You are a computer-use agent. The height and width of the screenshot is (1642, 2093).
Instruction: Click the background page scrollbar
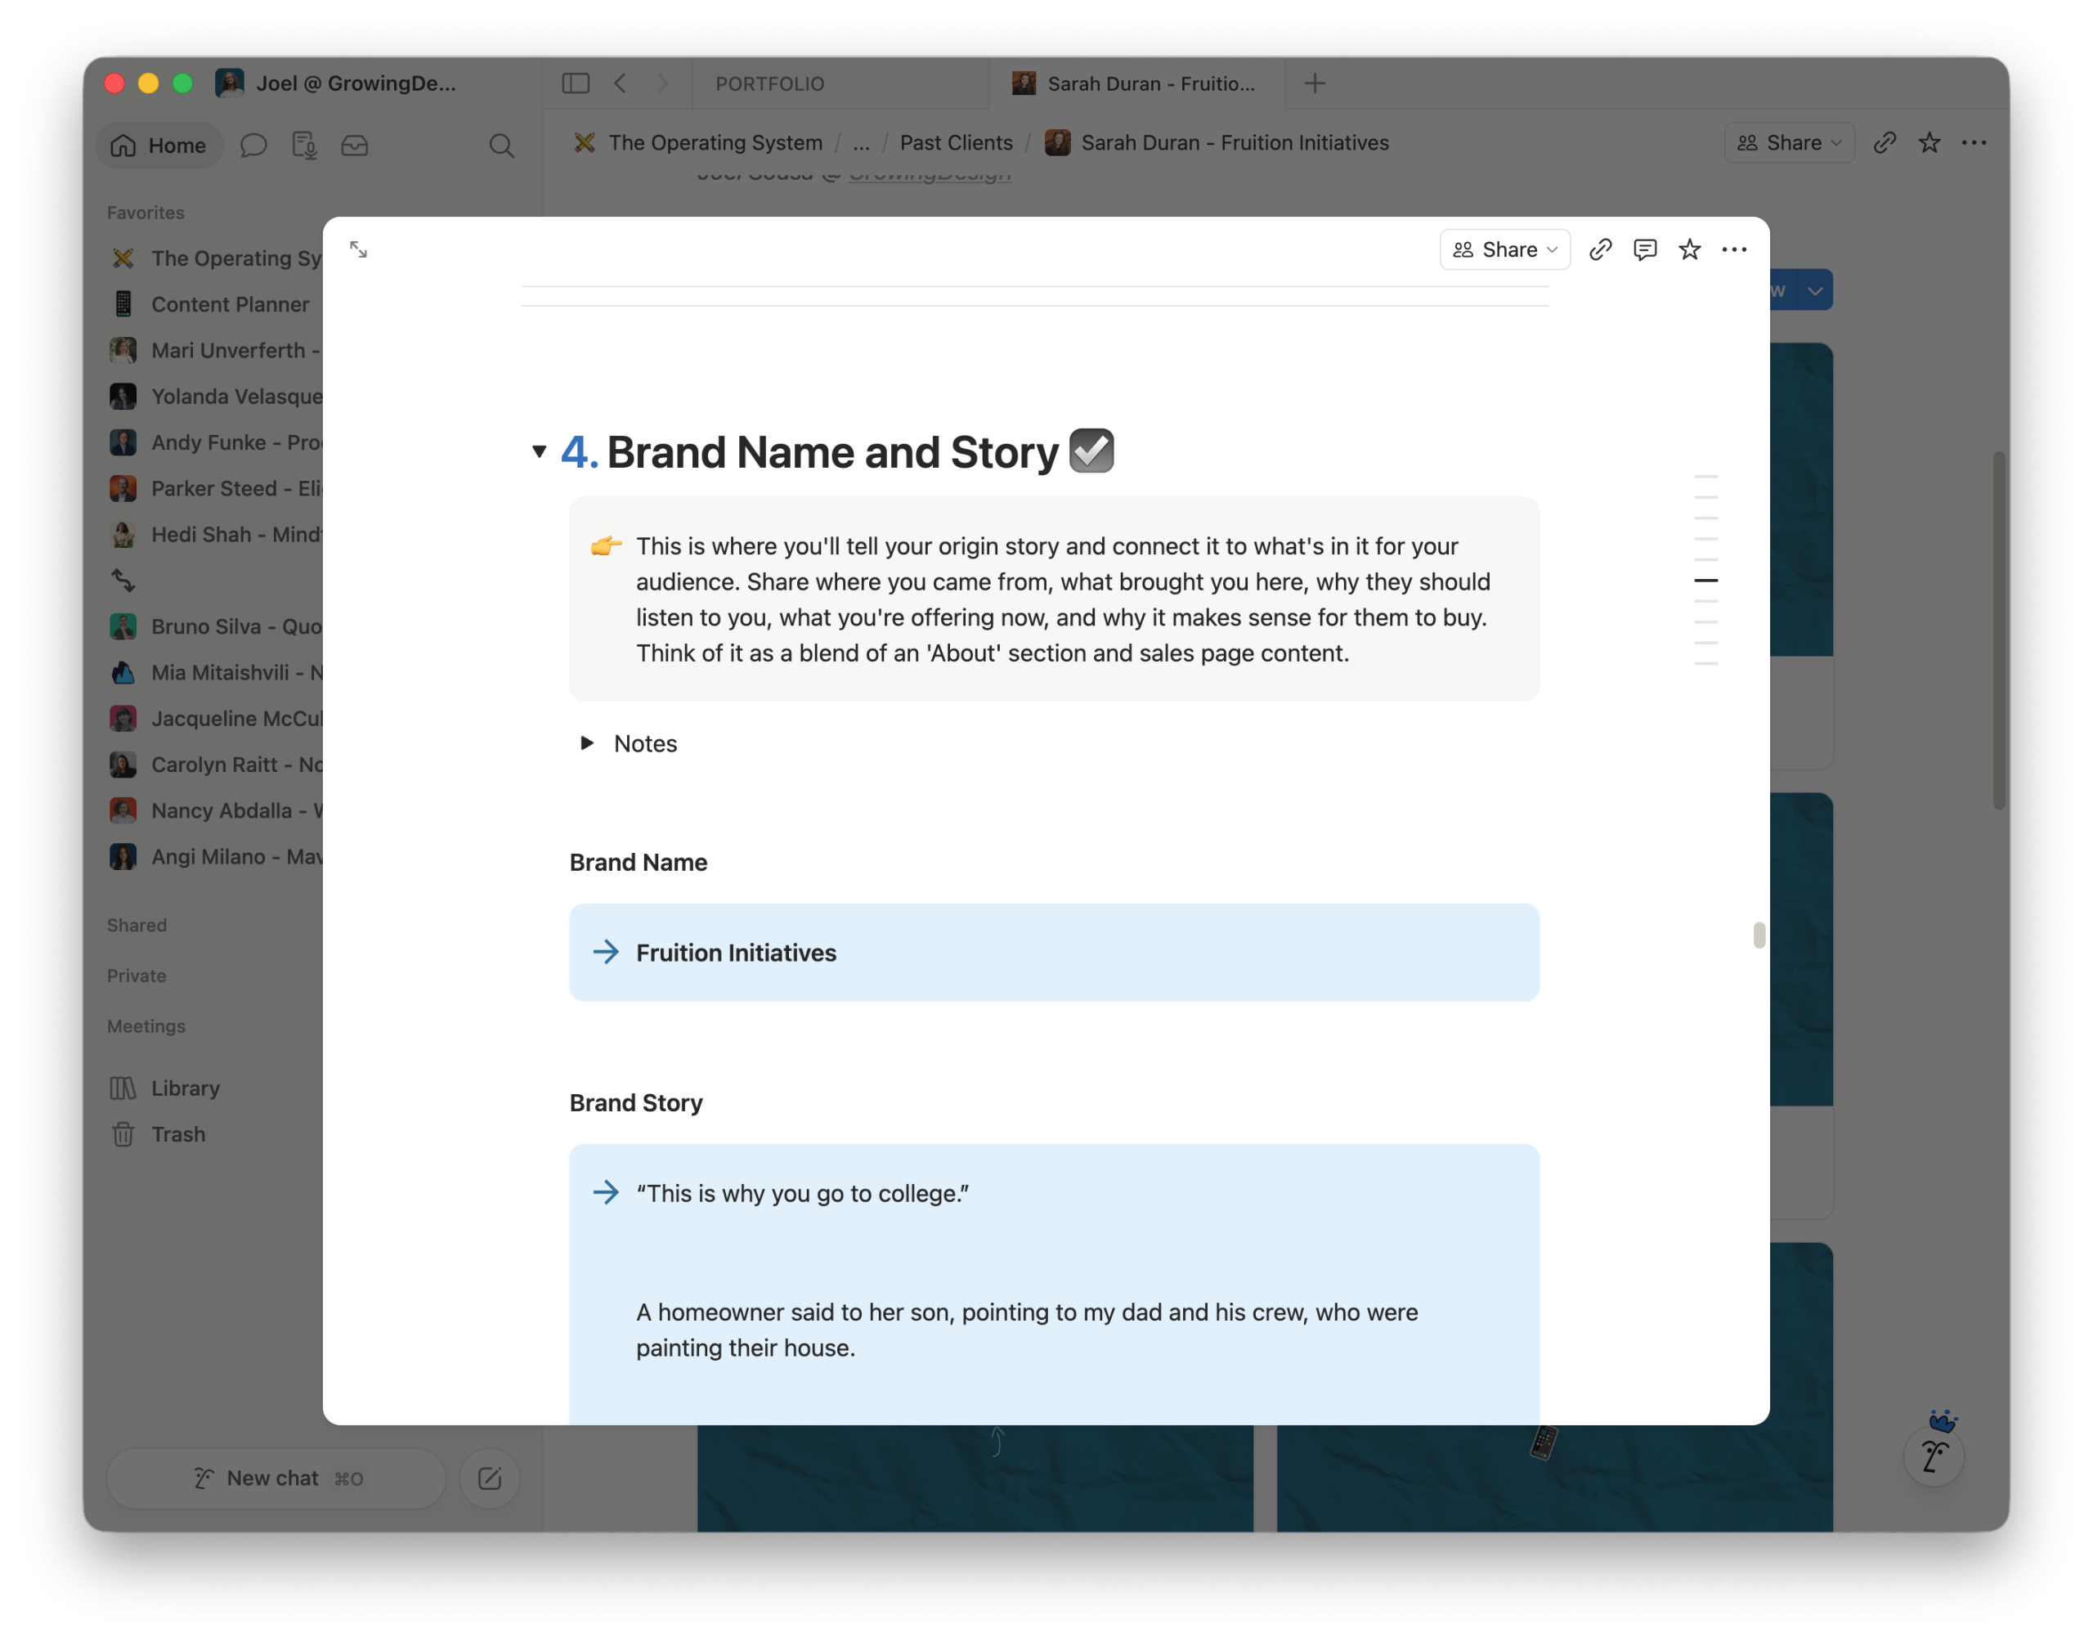2000,630
